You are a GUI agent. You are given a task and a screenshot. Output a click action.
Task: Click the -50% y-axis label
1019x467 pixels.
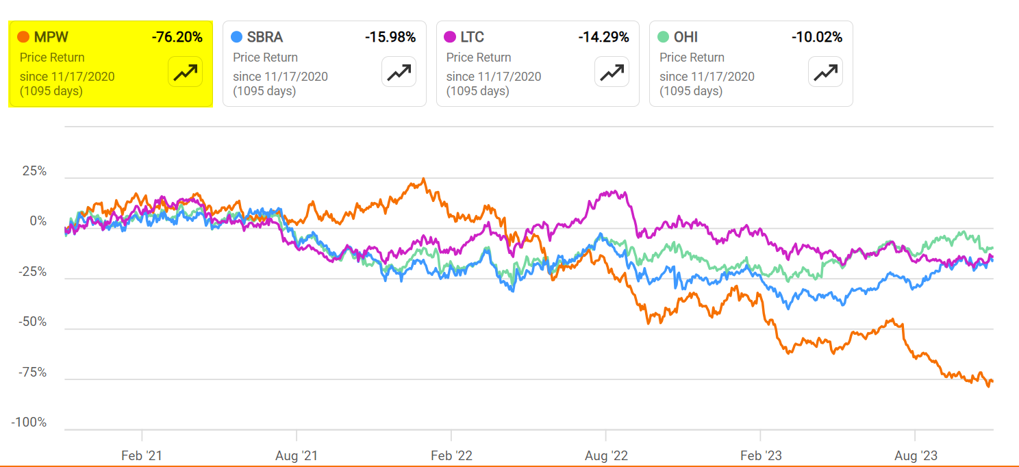click(32, 322)
